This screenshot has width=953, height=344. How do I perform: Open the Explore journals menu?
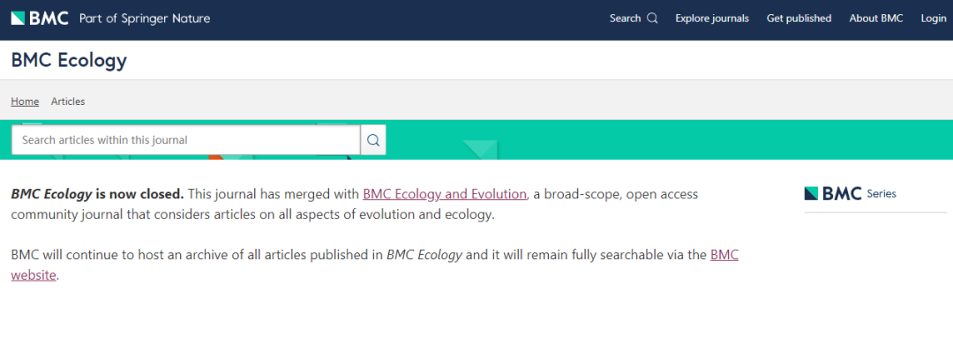(712, 19)
